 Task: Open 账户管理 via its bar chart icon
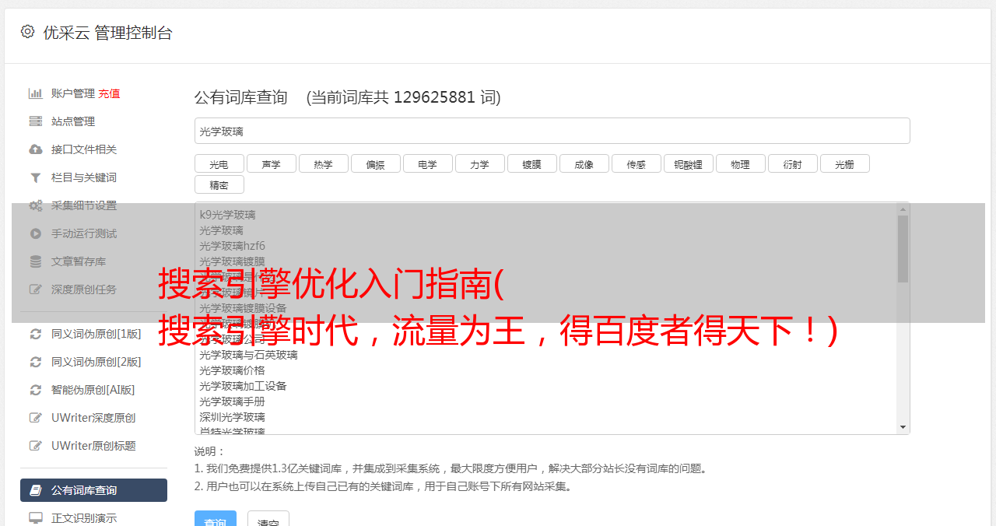coord(35,93)
